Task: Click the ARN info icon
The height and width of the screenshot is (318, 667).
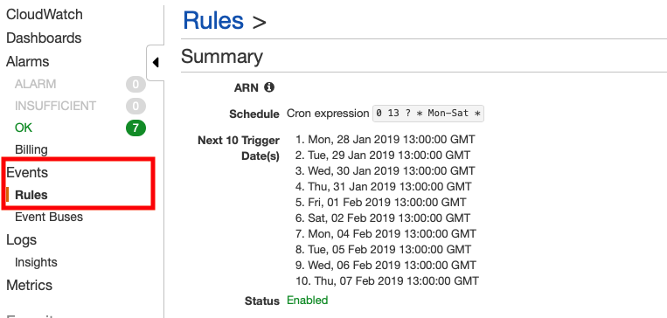Action: pos(269,87)
